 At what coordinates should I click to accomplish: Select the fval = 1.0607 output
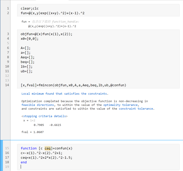(33, 132)
